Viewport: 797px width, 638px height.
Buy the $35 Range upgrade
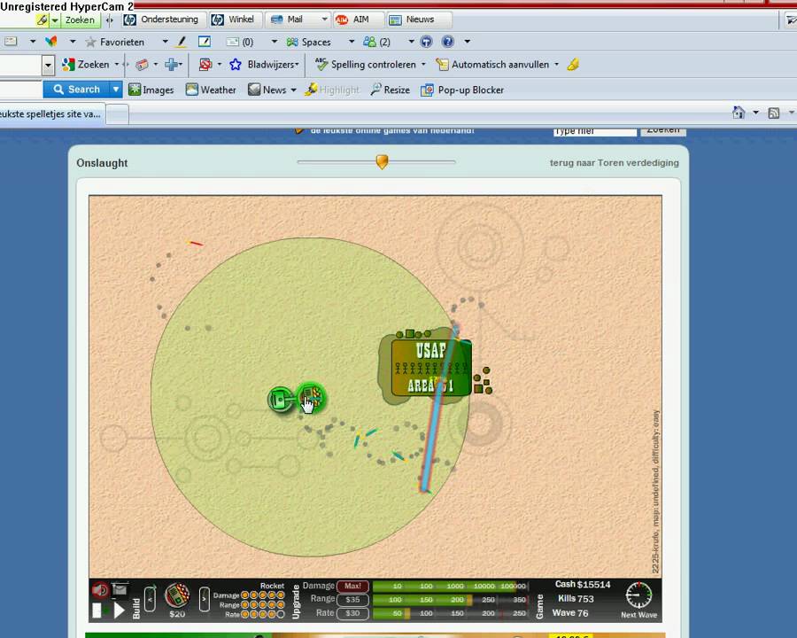tap(352, 599)
